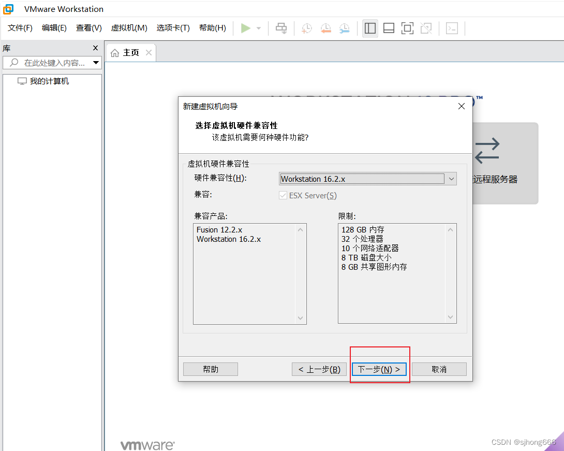Open the 硬件兼容性 Workstation 16.2.x dropdown
The height and width of the screenshot is (451, 564).
point(367,179)
